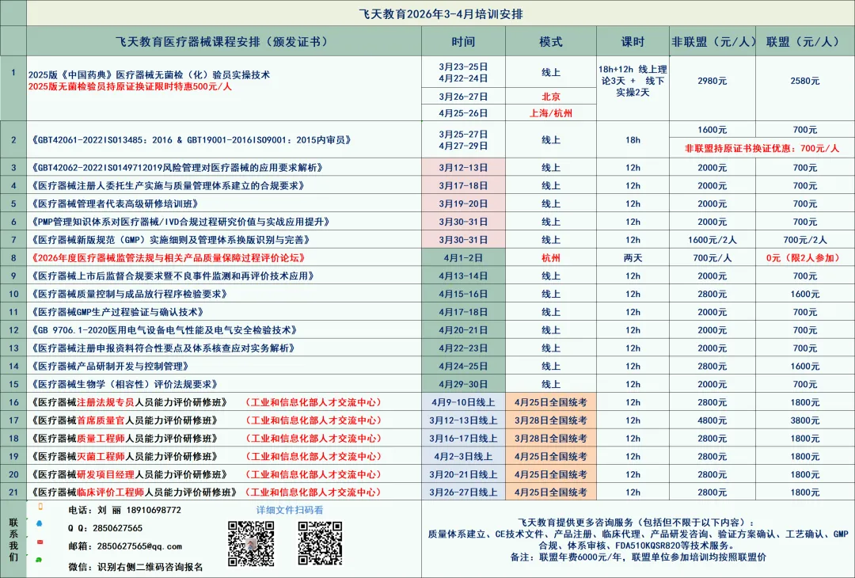Select the 研发项目经理 training course row
Viewport: 855px width, 578px height.
pyautogui.click(x=223, y=474)
